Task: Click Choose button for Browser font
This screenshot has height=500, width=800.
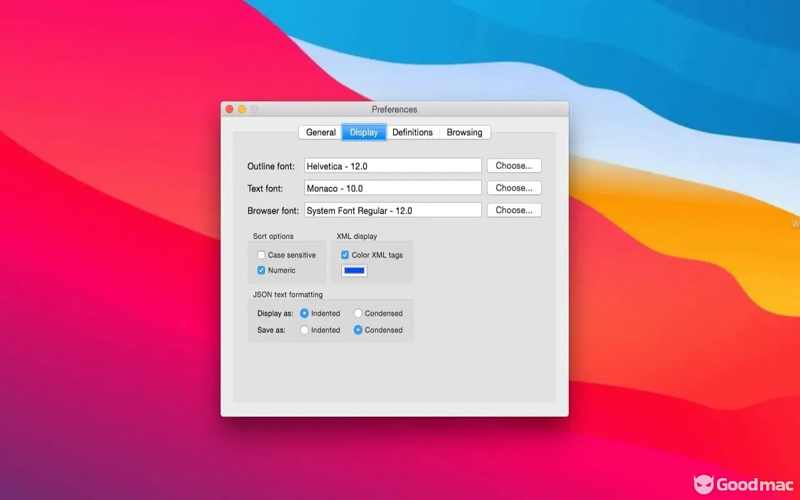Action: click(514, 211)
